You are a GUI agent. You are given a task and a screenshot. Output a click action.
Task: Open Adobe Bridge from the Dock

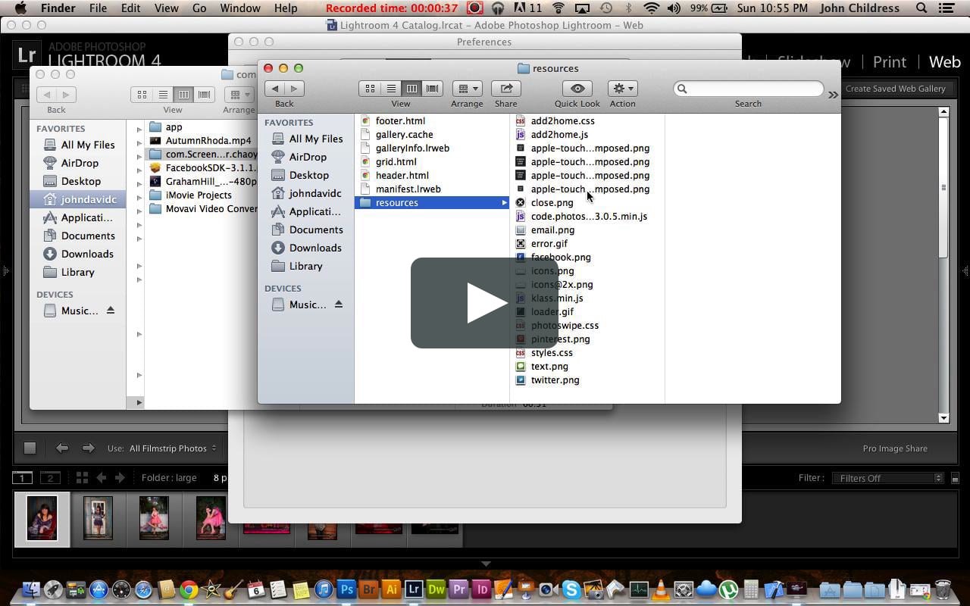coord(370,589)
